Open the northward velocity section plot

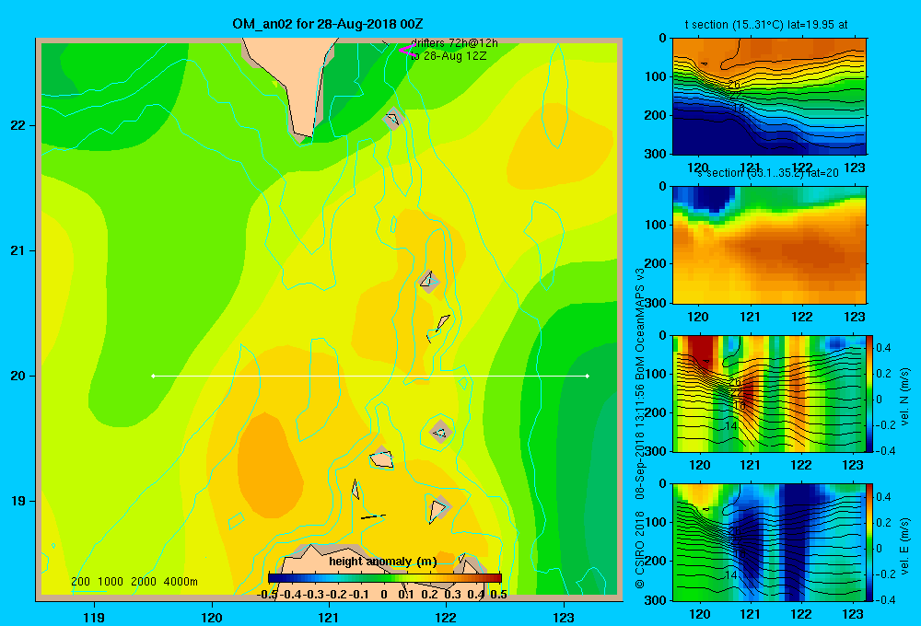tap(769, 393)
